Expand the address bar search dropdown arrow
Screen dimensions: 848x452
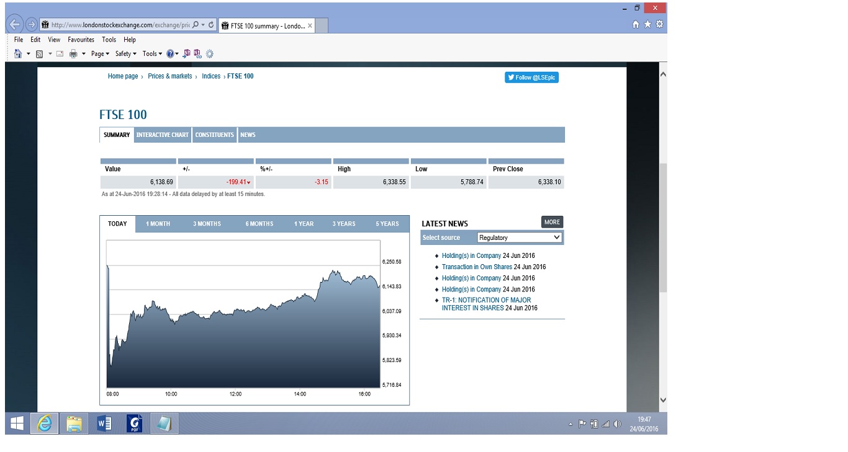[203, 25]
